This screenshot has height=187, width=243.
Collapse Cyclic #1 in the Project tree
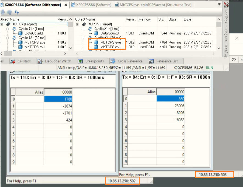tap(7, 29)
